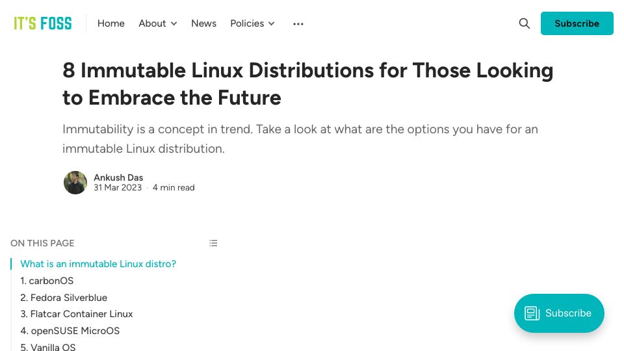Go to the Home menu item
The width and height of the screenshot is (624, 351).
pyautogui.click(x=111, y=23)
